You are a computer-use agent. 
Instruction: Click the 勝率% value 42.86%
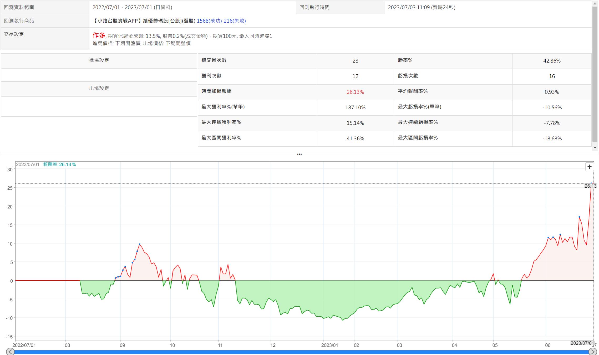(552, 61)
